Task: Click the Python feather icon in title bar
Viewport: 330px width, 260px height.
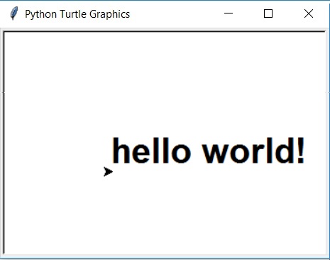Action: click(x=14, y=13)
